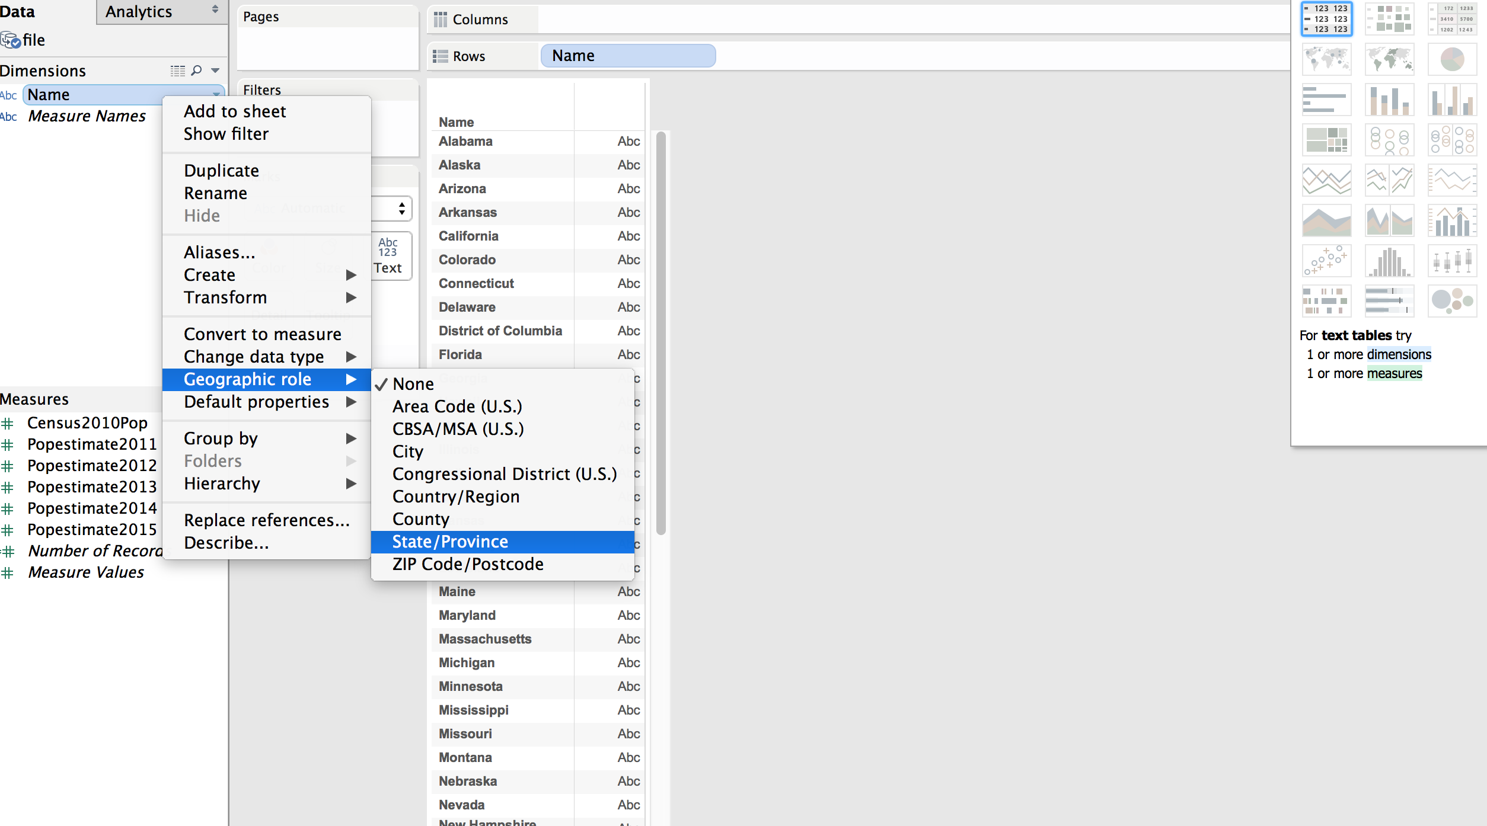Open the Analytics pane dropdown arrow
Screen dimensions: 1487x826
215,10
